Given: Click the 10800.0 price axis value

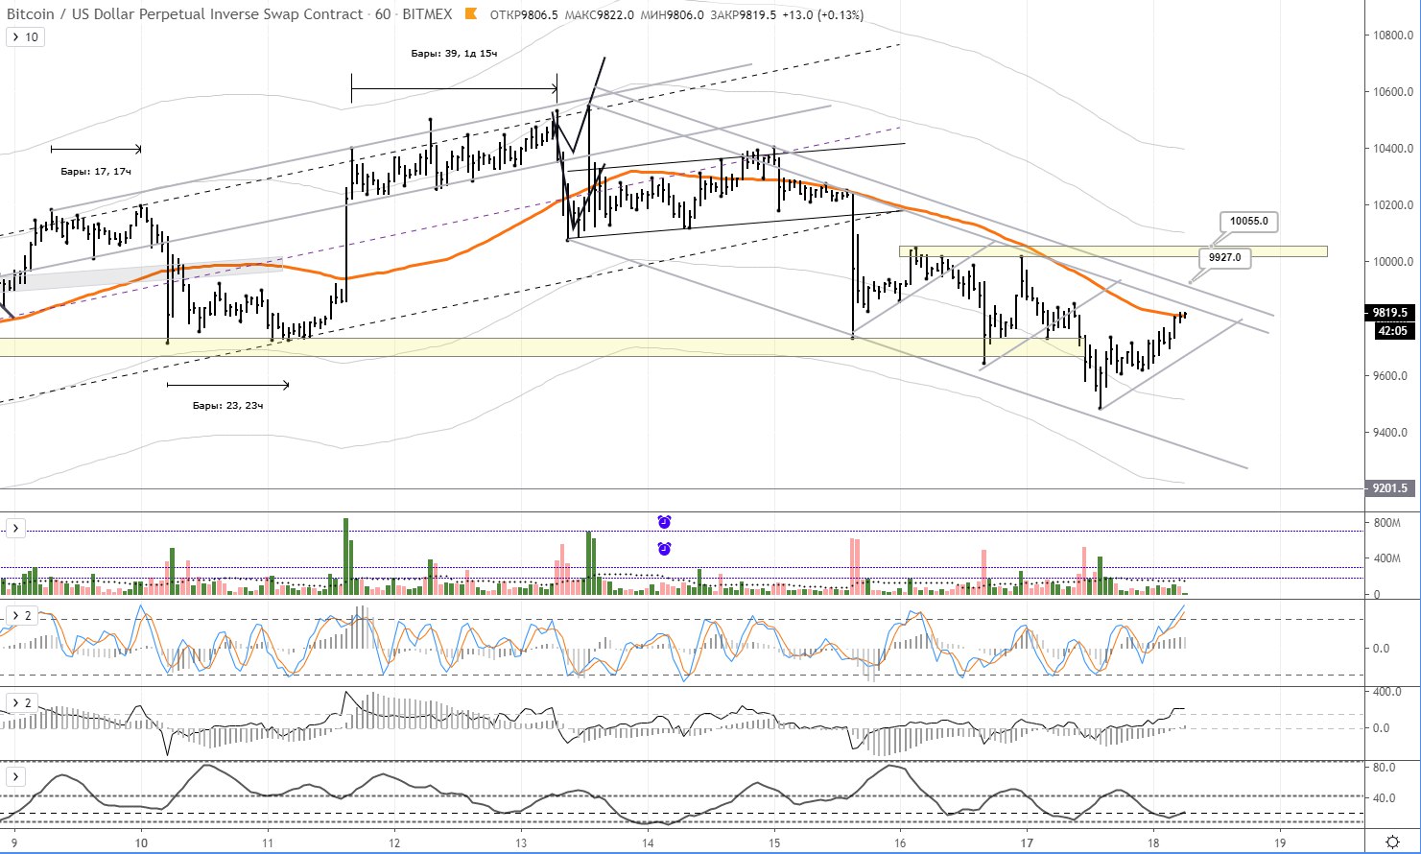Looking at the screenshot, I should coord(1391,36).
